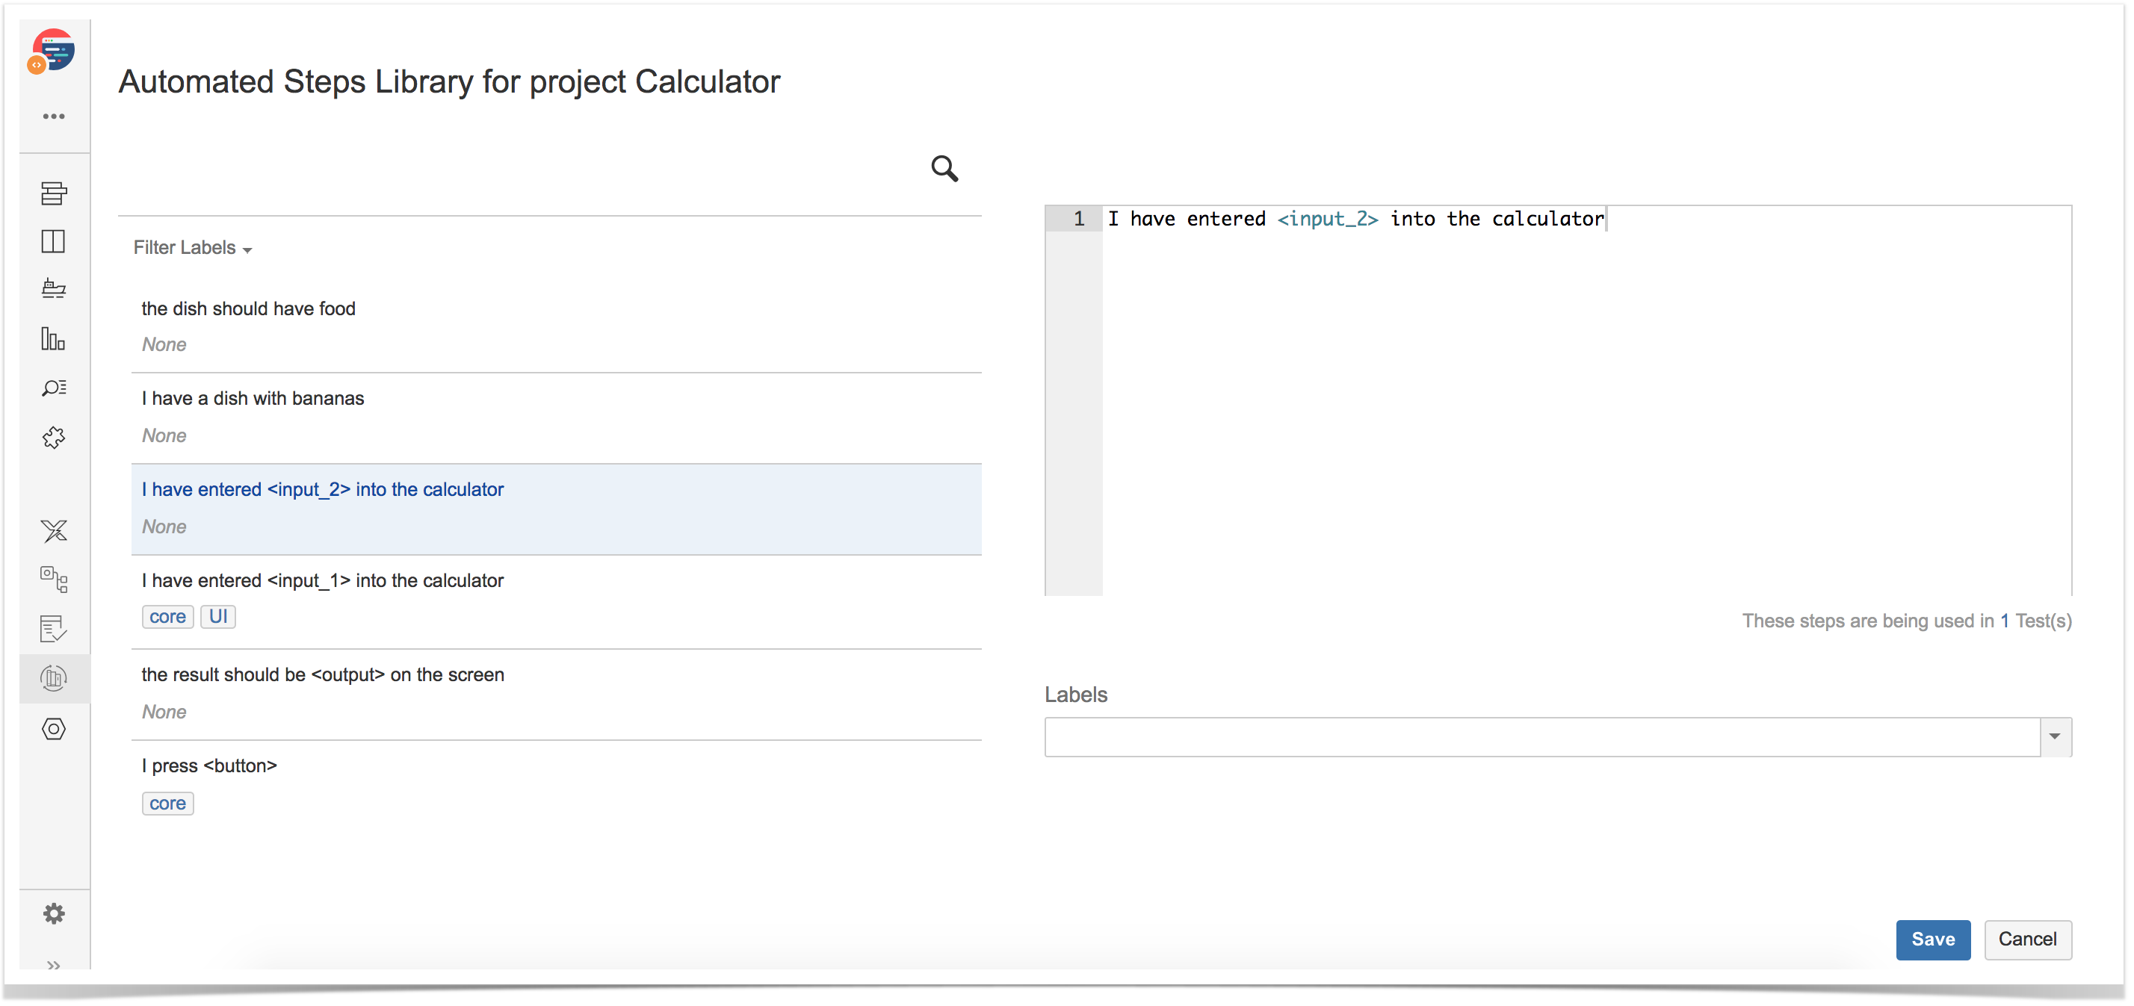
Task: Cancel editing the step
Action: coord(2027,940)
